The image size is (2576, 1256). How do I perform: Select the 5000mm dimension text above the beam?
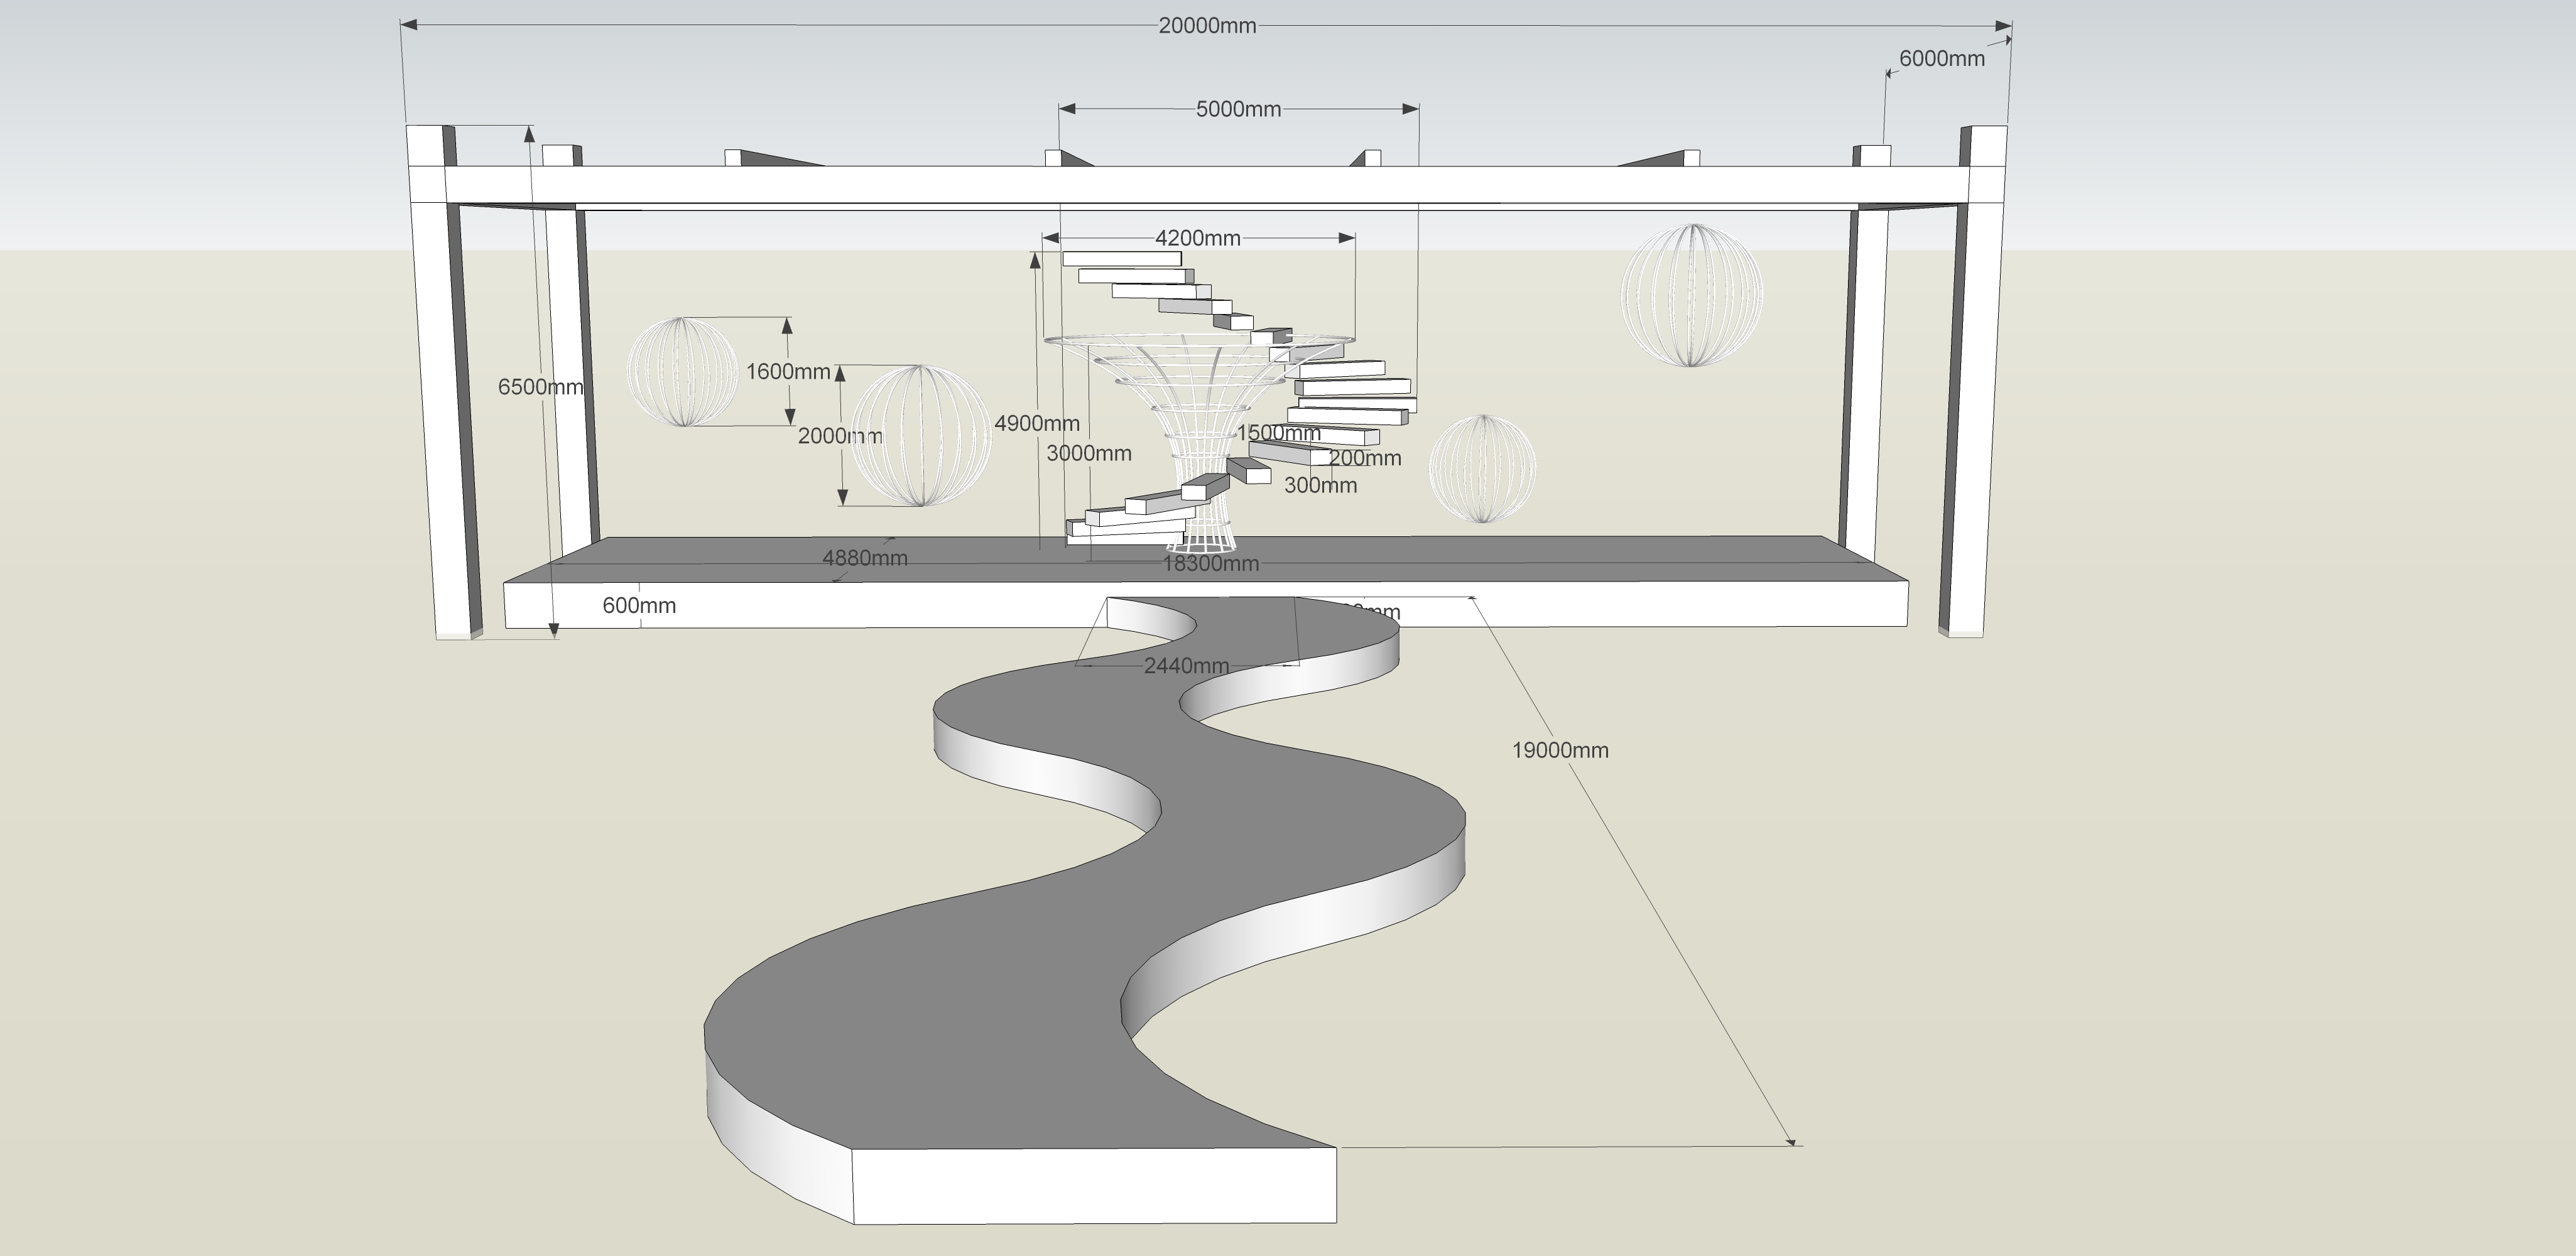1238,109
